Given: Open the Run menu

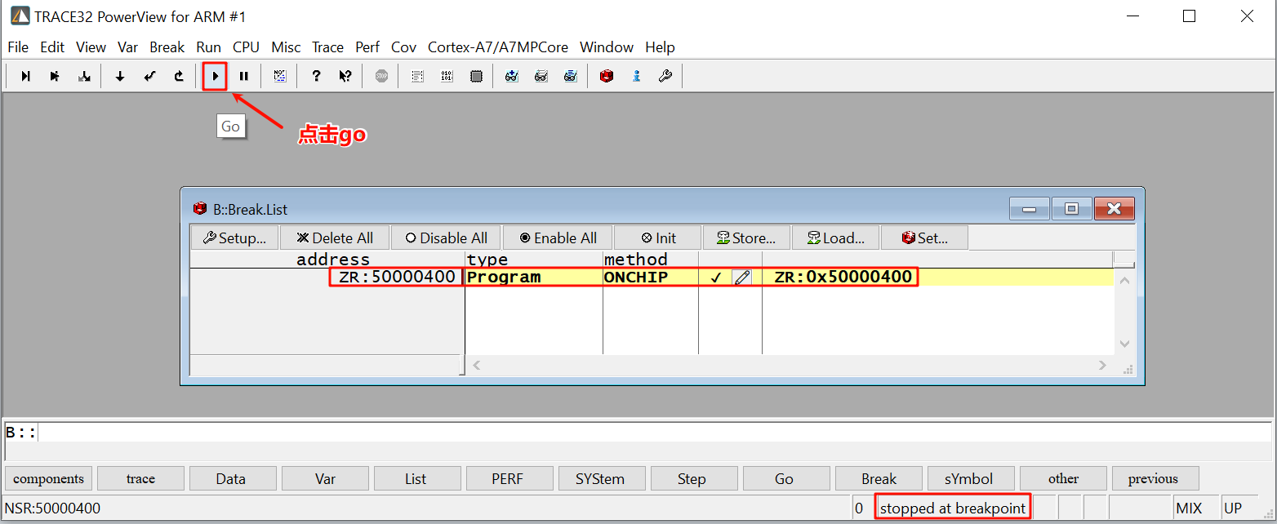Looking at the screenshot, I should click(209, 47).
